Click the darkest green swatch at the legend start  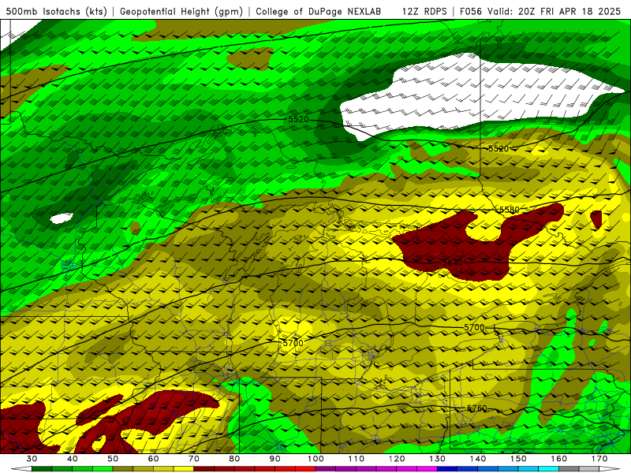pyautogui.click(x=42, y=470)
